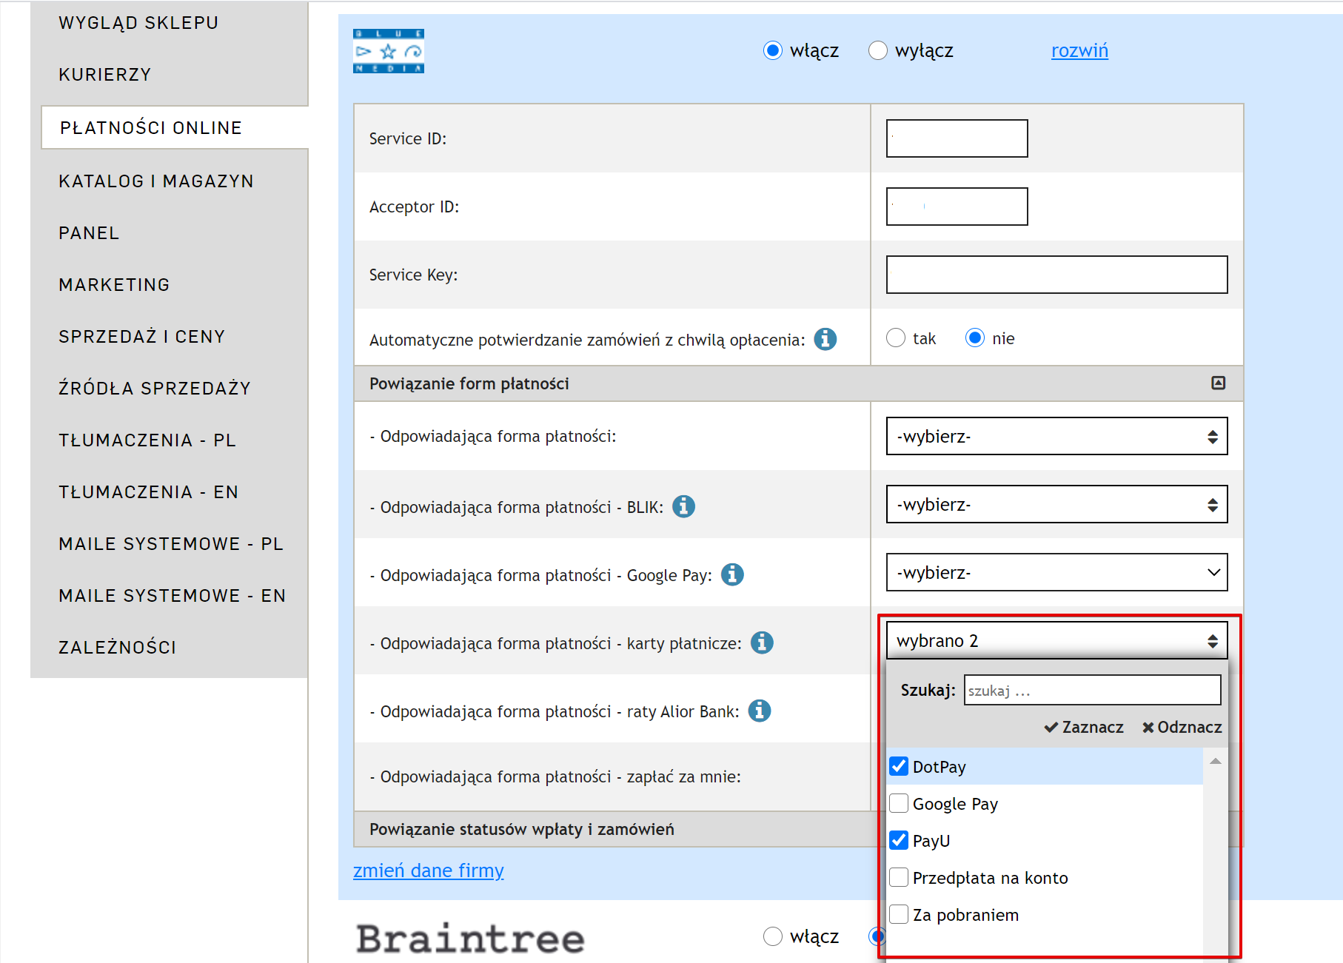1343x963 pixels.
Task: Click info icon next to automatic order confirmation
Action: [825, 339]
